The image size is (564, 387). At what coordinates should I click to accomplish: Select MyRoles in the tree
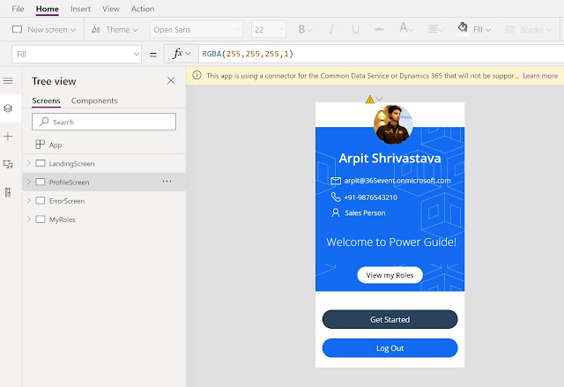(x=62, y=220)
